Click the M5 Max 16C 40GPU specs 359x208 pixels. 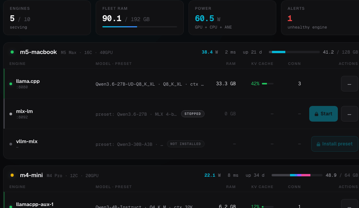pyautogui.click(x=87, y=52)
